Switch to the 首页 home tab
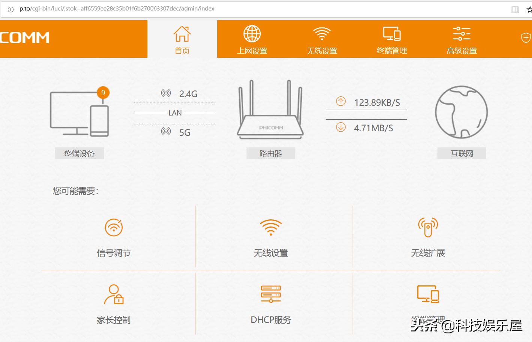 pyautogui.click(x=182, y=39)
